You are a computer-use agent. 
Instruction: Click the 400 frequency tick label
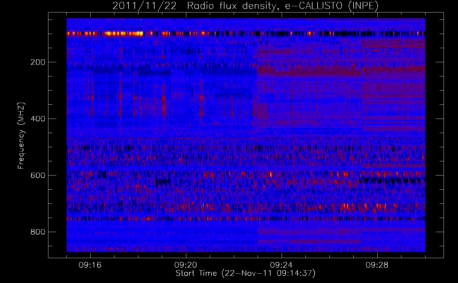38,119
